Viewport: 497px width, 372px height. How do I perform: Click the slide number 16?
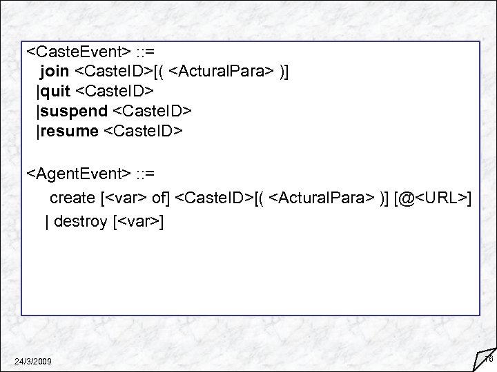(x=489, y=358)
